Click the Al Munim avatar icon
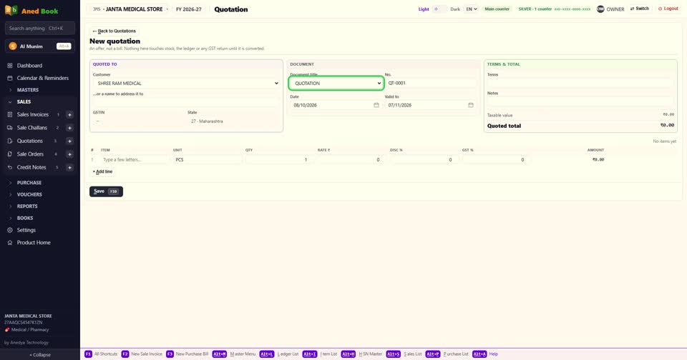 (13, 46)
